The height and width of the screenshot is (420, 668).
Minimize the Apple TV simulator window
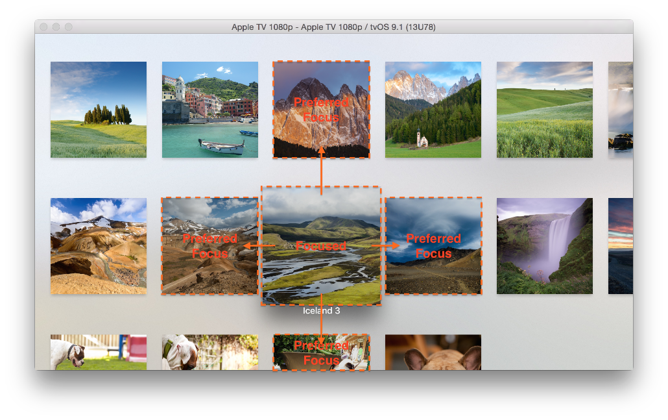[56, 27]
